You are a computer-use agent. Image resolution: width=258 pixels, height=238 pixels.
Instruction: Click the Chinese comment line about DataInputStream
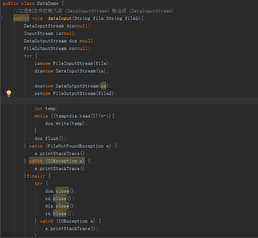pos(93,11)
